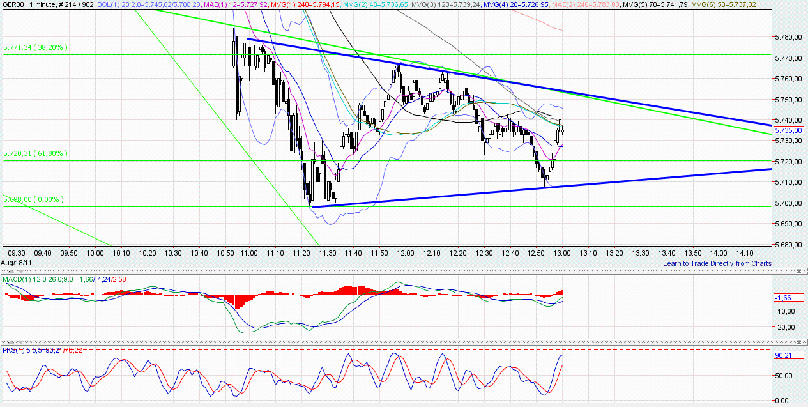The width and height of the screenshot is (808, 407).
Task: Select the 5.698,00 (0,00%) Fibonacci label
Action: pyautogui.click(x=33, y=199)
